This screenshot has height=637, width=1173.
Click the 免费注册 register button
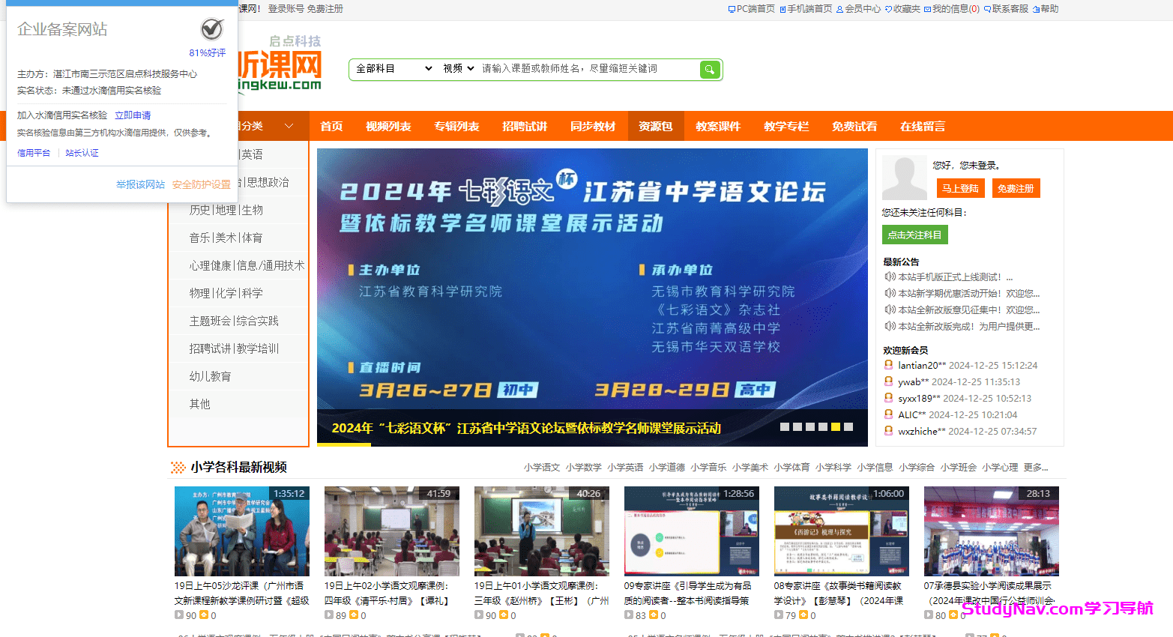pos(1016,188)
